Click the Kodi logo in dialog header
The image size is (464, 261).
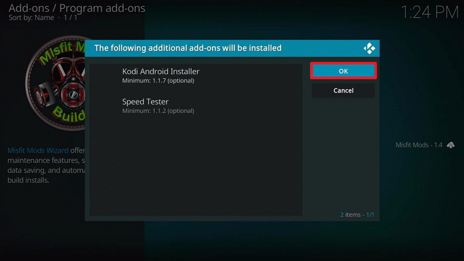[369, 48]
